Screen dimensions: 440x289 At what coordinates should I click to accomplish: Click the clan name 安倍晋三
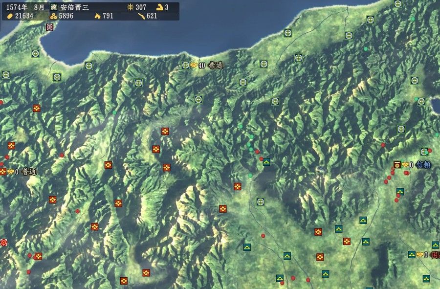tap(75, 7)
